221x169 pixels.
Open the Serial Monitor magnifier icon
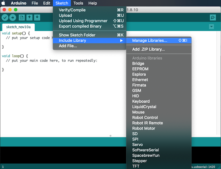(x=213, y=18)
